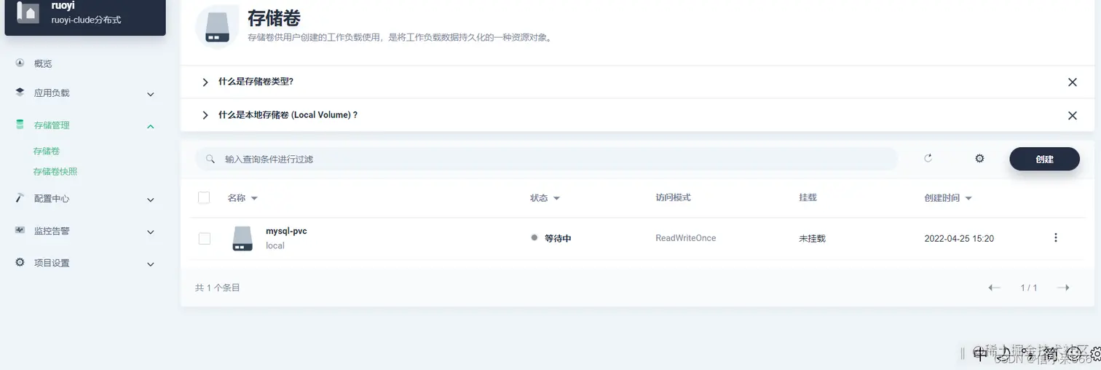The width and height of the screenshot is (1101, 370).
Task: Click the ruoyi-clude分布式 project description
Action: click(x=86, y=20)
